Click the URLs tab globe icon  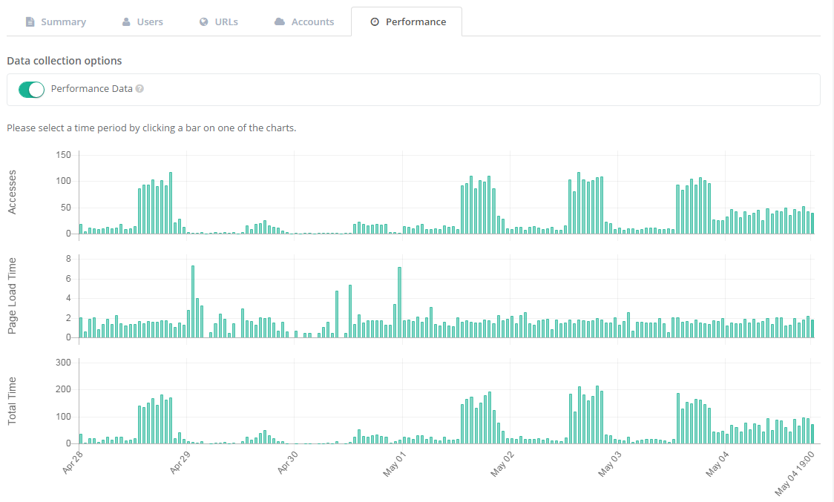coord(203,22)
